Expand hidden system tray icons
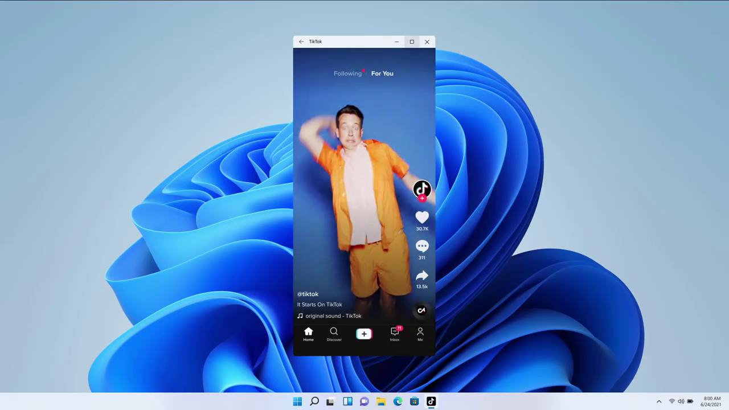Viewport: 729px width, 410px height. [x=659, y=401]
